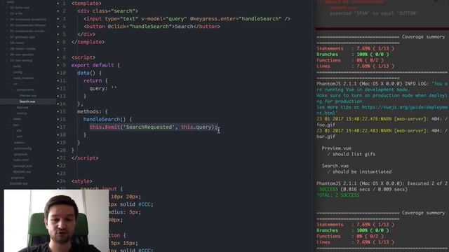This screenshot has width=449, height=252.
Task: Click line number 9 in the gutter
Action: (64, 65)
